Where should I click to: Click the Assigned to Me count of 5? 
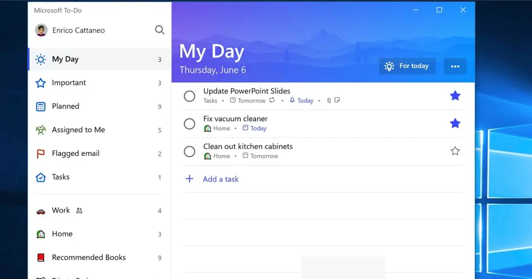[160, 130]
